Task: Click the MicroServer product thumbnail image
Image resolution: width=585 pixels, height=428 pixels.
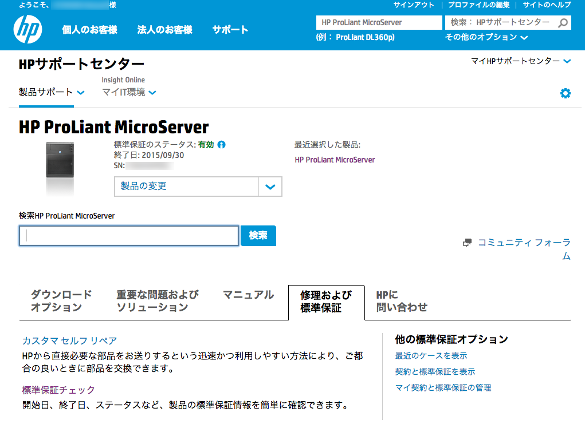Action: [x=61, y=167]
